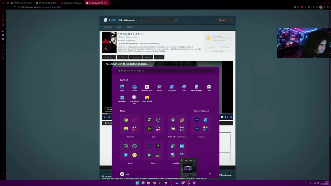Open Task View on taskbar

point(143,183)
